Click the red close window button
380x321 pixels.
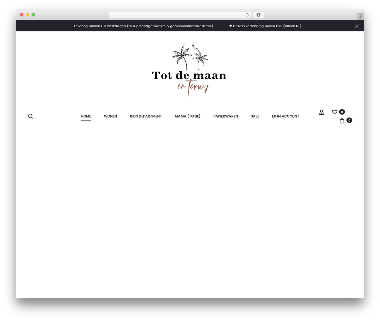tap(22, 15)
